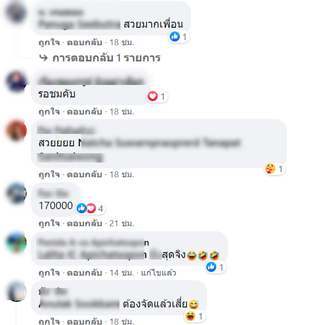Screen dimensions: 309x325
Task: Click the 21 ชม. timestamp
Action: tap(122, 223)
